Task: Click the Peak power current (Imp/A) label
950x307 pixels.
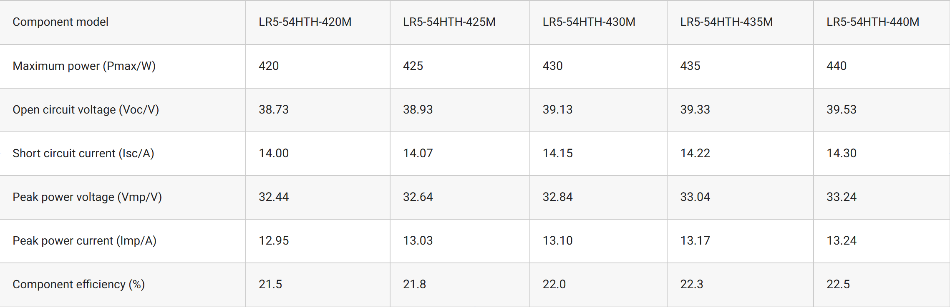Action: pos(84,241)
